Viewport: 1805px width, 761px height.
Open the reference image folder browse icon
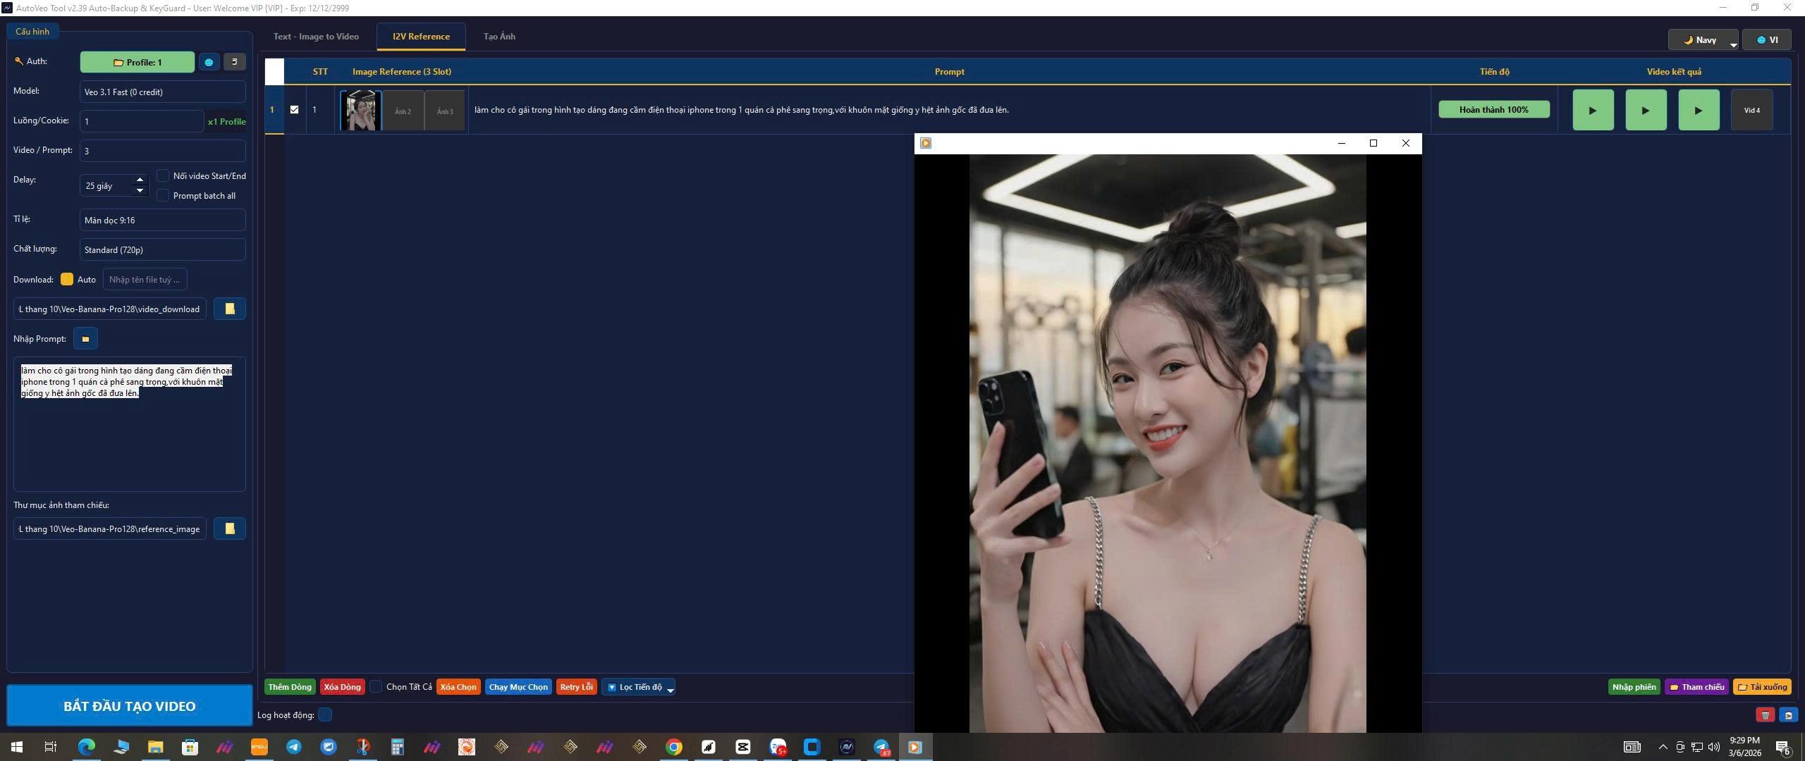tap(229, 528)
